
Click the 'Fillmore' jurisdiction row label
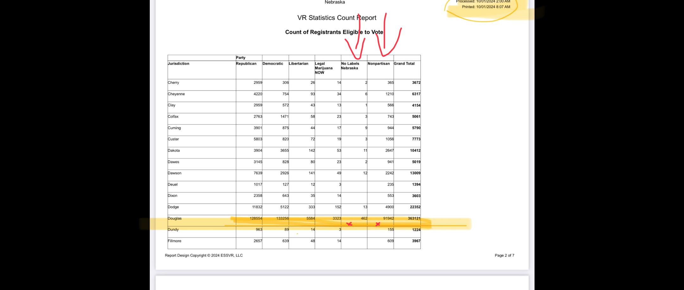point(174,241)
